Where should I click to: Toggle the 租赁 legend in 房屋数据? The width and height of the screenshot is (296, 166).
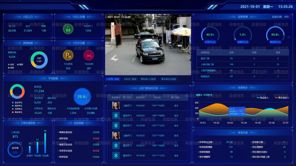(x=20, y=64)
